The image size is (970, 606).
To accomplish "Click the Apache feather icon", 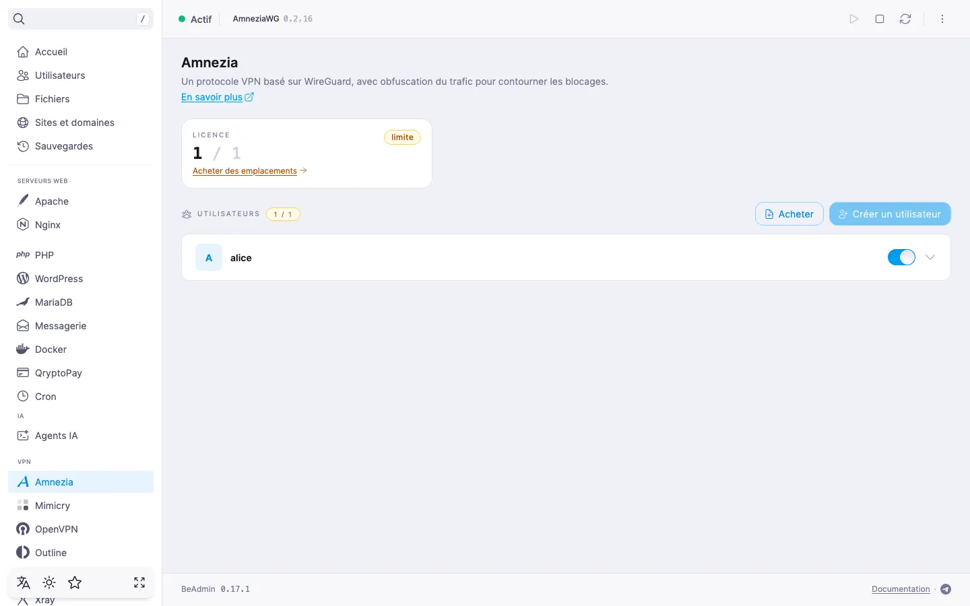I will click(23, 201).
